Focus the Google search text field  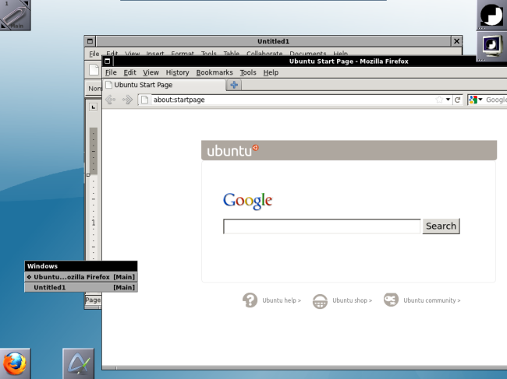(321, 226)
